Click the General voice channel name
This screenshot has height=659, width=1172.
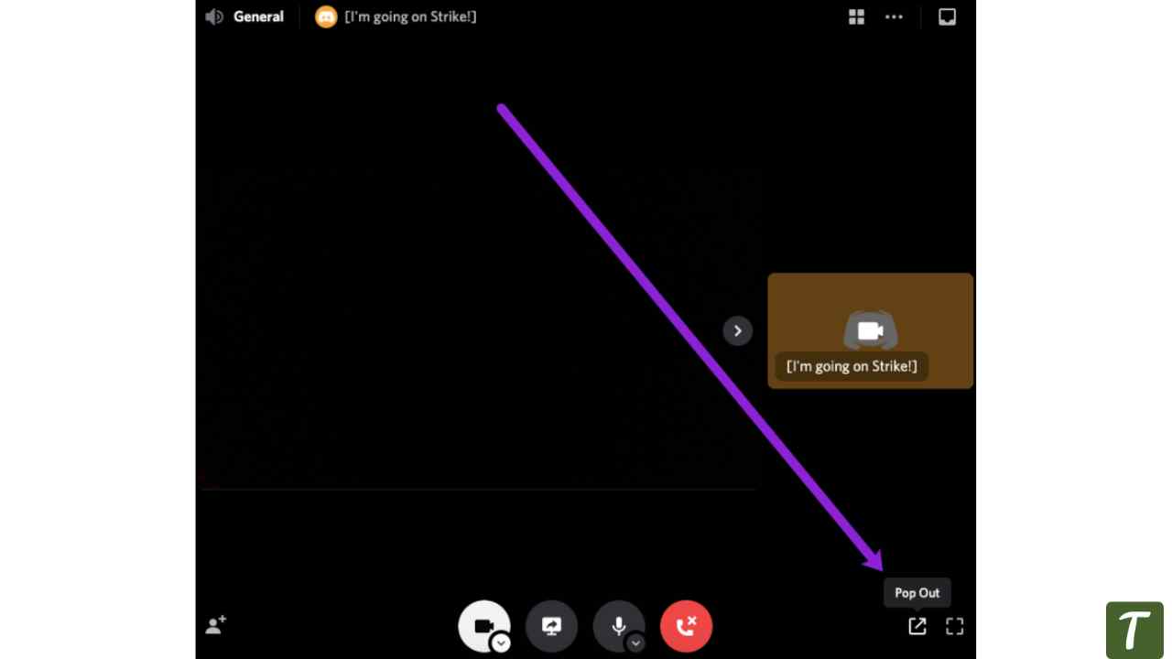(258, 16)
